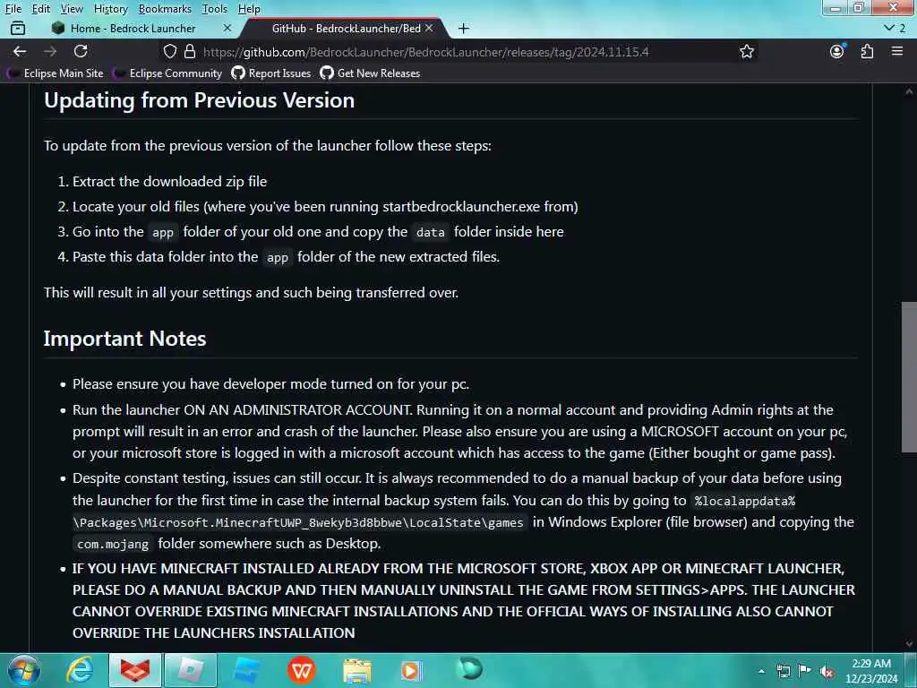917x688 pixels.
Task: Click the '%localappdata%' code path
Action: coord(744,501)
